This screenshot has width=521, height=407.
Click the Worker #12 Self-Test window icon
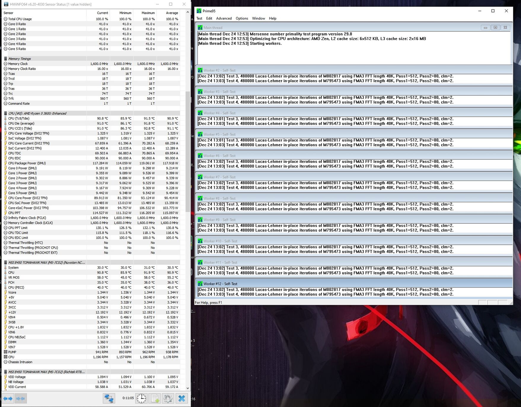click(x=200, y=284)
